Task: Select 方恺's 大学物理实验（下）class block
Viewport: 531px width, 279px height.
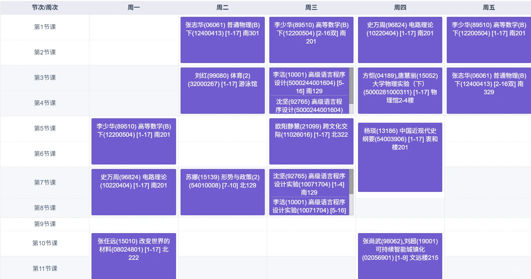Action: tap(400, 90)
